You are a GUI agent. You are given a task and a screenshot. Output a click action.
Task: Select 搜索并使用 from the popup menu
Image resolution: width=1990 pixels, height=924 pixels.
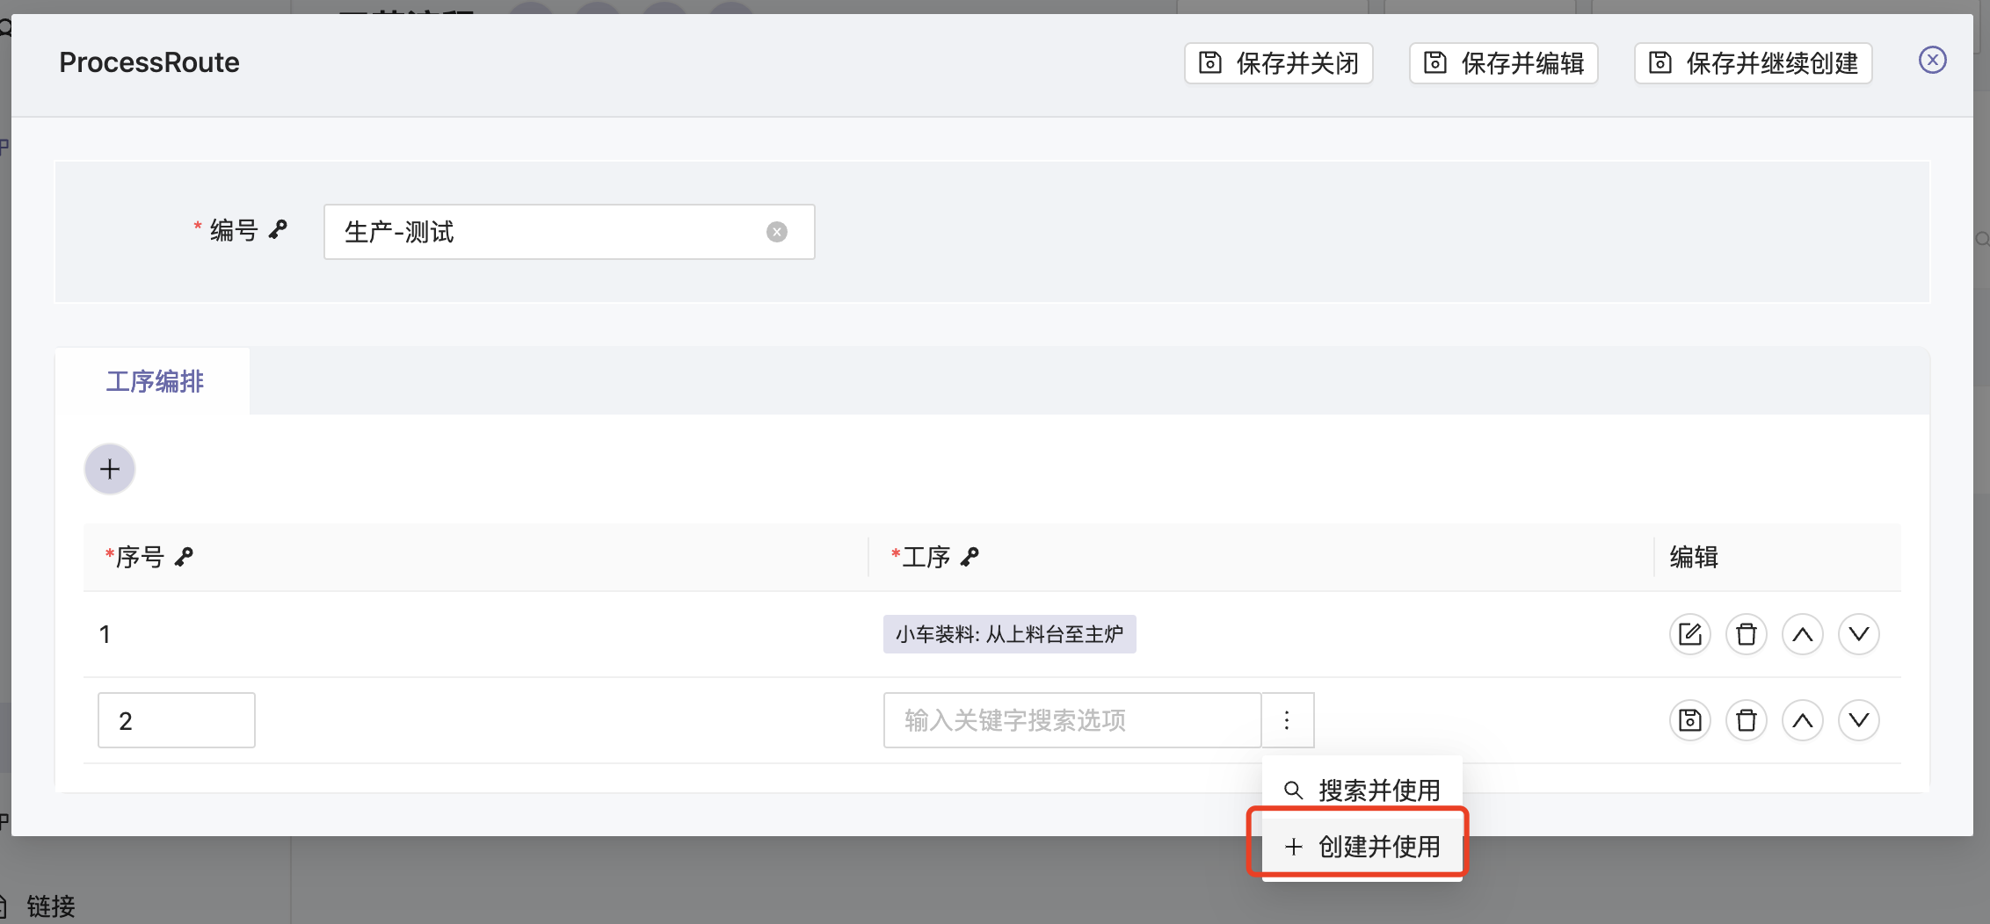pos(1362,790)
